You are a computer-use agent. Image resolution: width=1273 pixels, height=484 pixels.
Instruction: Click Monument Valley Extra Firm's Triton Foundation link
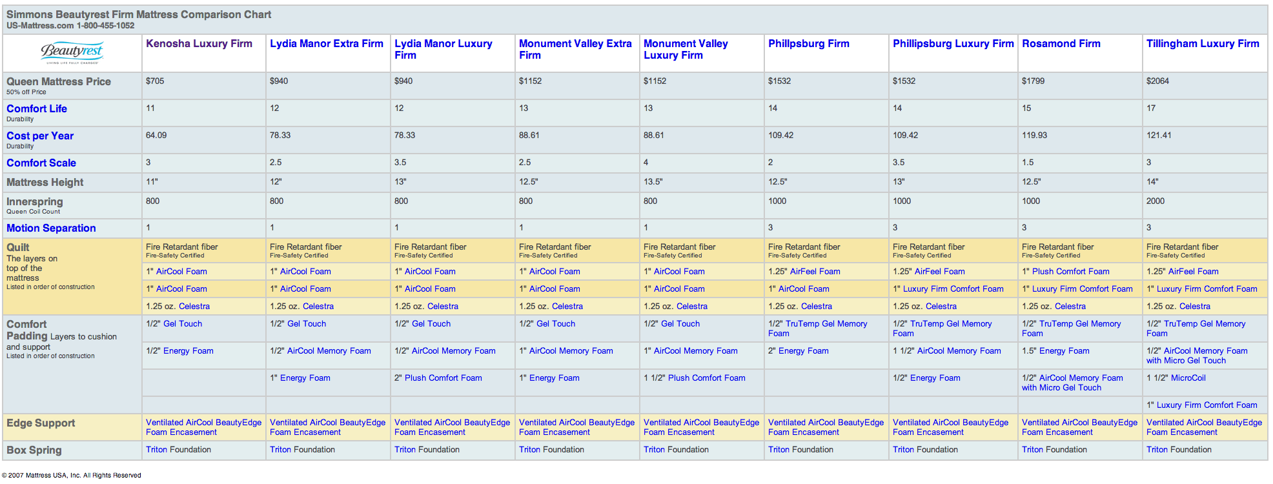point(529,450)
